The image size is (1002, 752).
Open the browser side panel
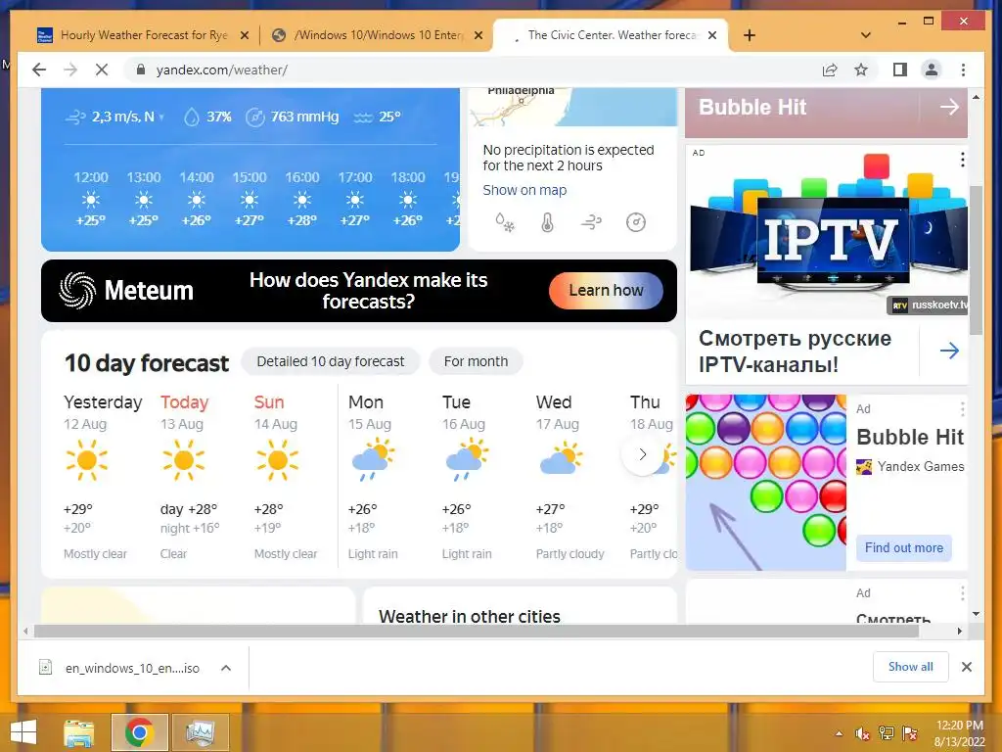[900, 70]
